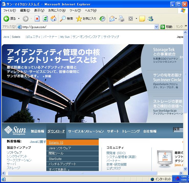The width and height of the screenshot is (189, 183).
Task: Click the サイトマップ link
Action: (x=111, y=37)
